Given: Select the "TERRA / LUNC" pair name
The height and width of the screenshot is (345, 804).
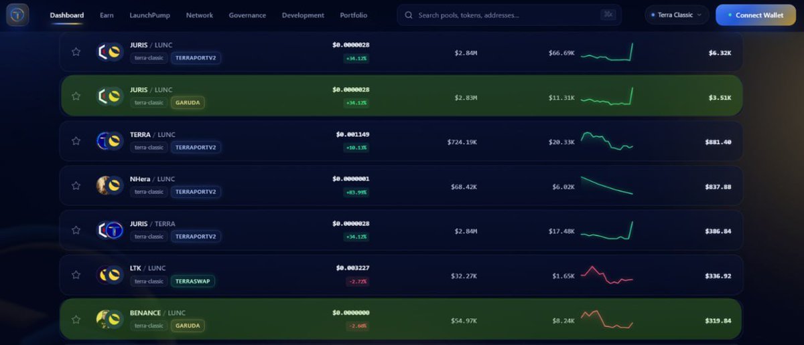Looking at the screenshot, I should (153, 134).
